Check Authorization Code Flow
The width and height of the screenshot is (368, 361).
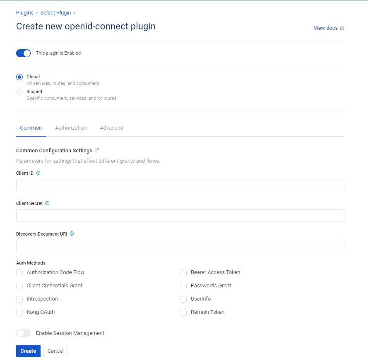19,273
